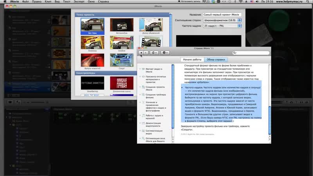The image size is (313, 176).
Task: Click the volume icon in menu bar
Action: [x=257, y=2]
